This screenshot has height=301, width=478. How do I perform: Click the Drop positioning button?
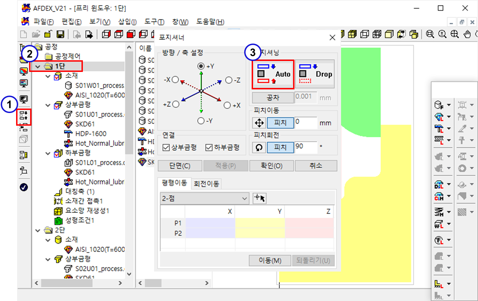coord(315,74)
